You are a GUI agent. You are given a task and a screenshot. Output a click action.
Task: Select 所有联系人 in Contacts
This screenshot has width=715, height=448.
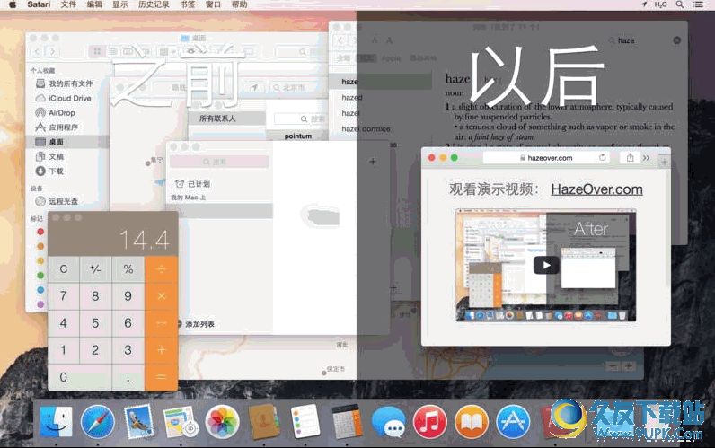[226, 119]
